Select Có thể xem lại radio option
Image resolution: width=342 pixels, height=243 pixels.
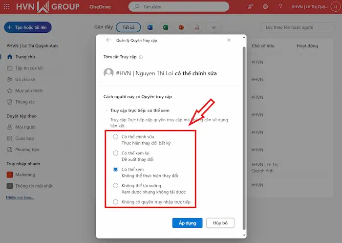coord(116,153)
